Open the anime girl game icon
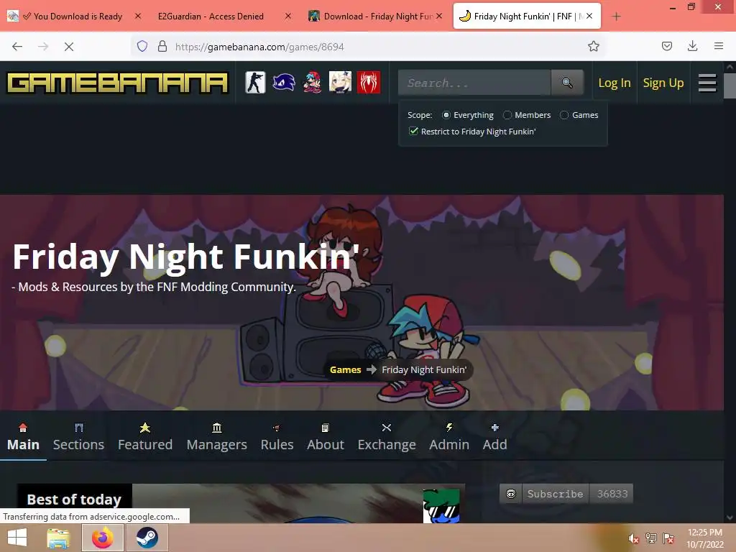Viewport: 736px width, 552px height. pyautogui.click(x=340, y=83)
